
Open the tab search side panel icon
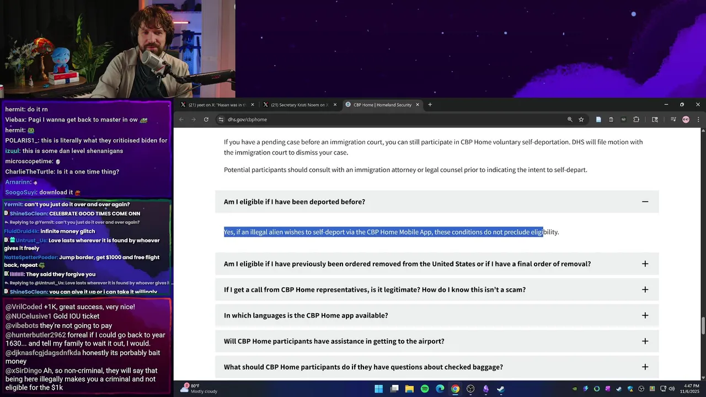point(655,120)
